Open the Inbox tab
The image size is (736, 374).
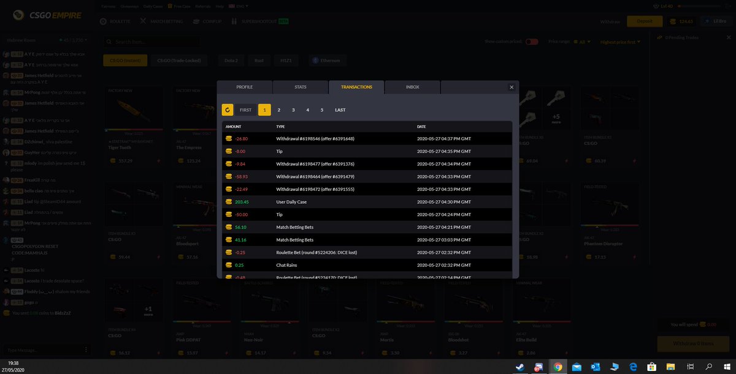[x=413, y=87]
